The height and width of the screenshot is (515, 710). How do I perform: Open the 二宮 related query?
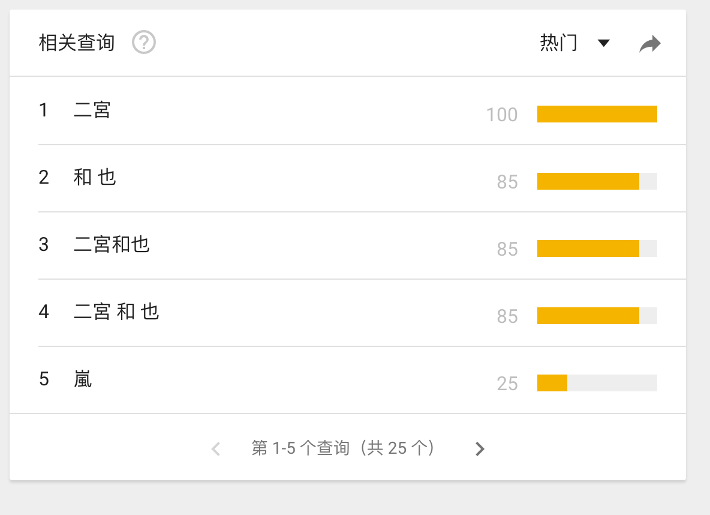[x=92, y=110]
